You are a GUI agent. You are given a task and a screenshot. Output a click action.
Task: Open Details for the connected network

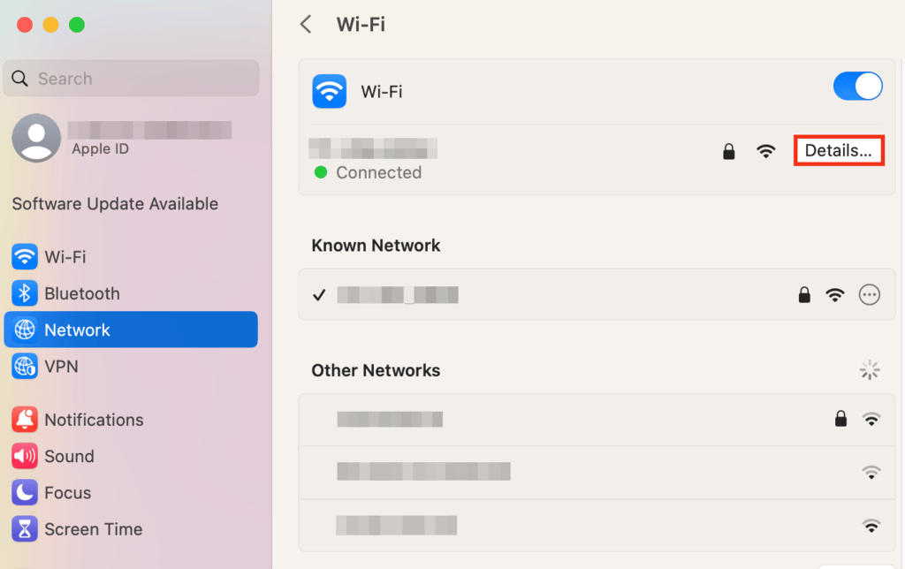coord(838,151)
